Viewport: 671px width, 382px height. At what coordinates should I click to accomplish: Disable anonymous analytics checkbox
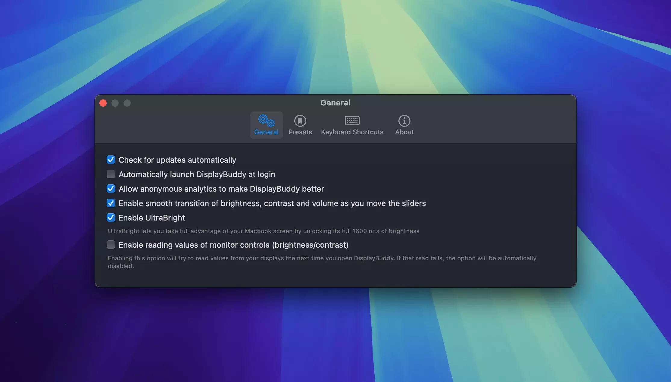click(x=111, y=189)
